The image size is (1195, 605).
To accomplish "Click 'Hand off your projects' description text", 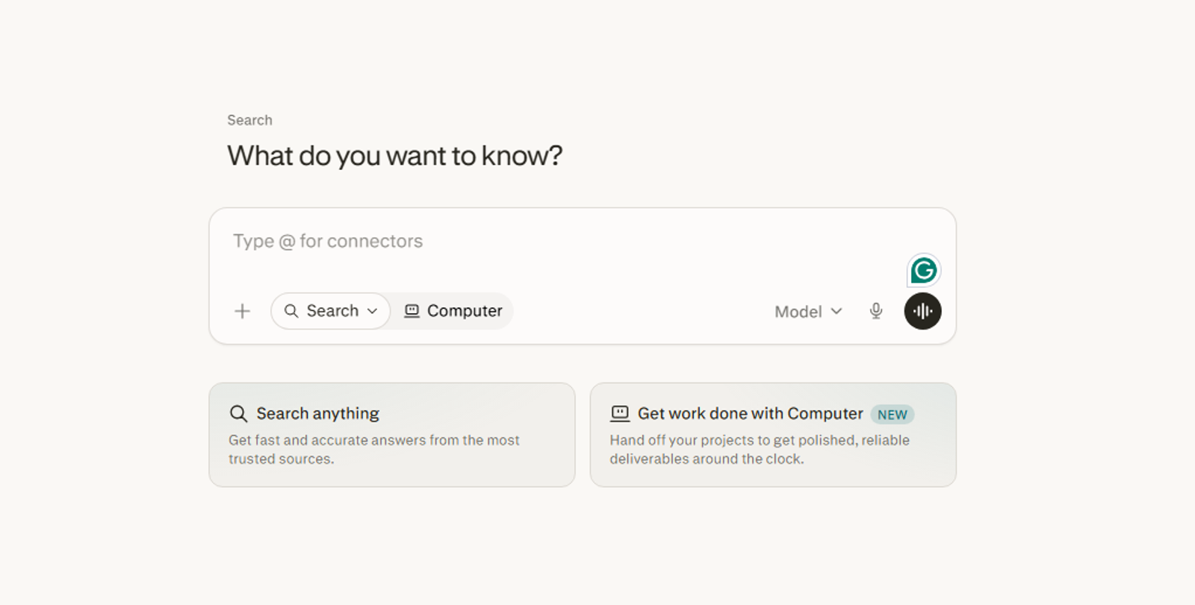I will (x=760, y=450).
